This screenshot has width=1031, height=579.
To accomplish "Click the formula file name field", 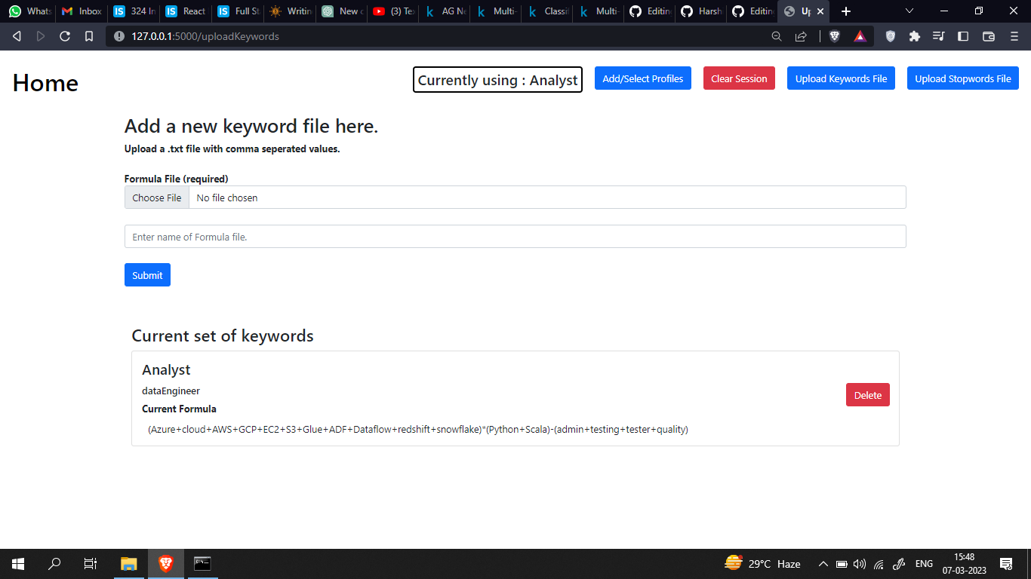I will click(515, 236).
